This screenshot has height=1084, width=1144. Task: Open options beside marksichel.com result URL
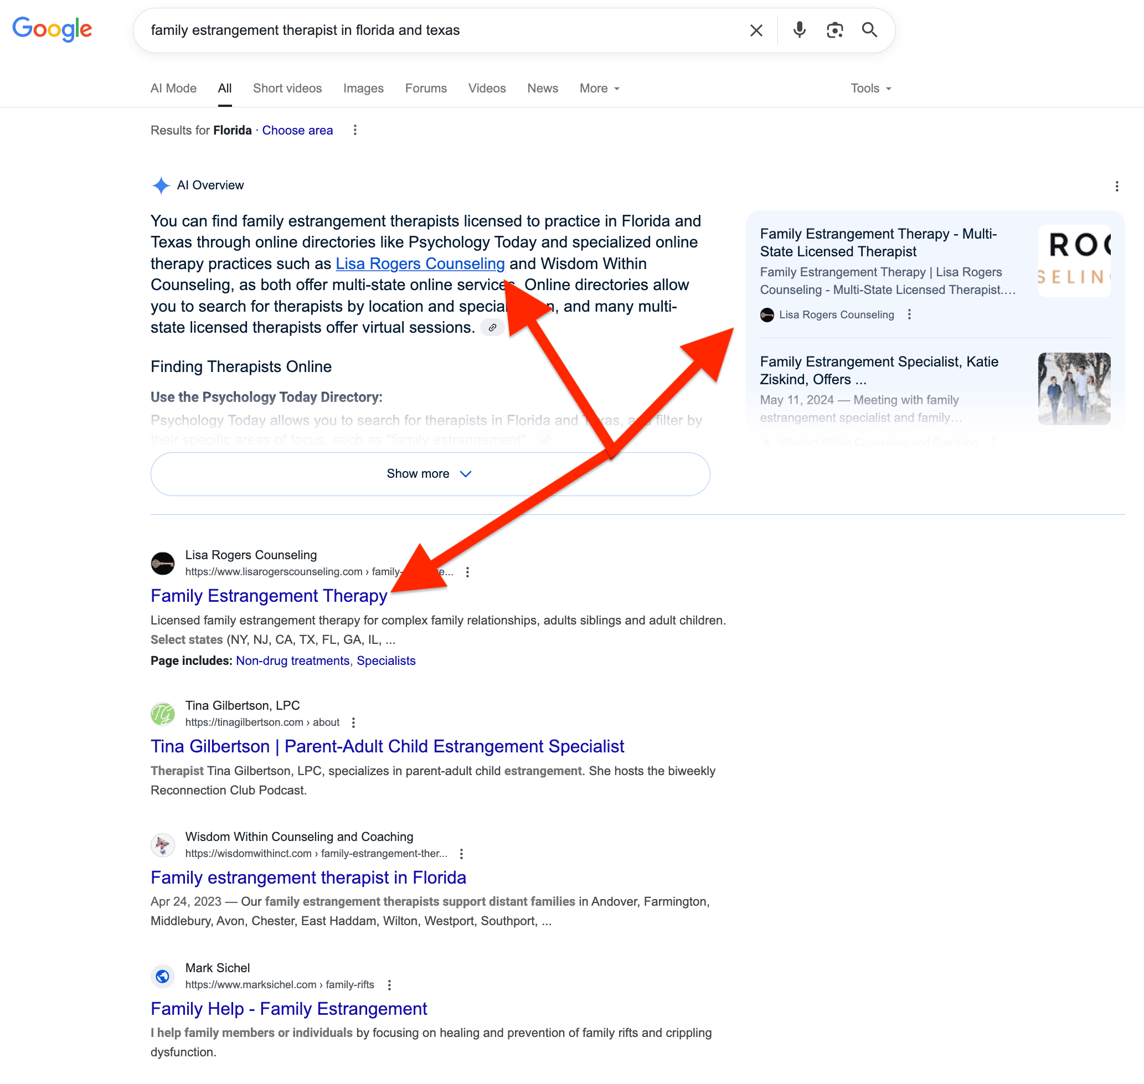[389, 984]
